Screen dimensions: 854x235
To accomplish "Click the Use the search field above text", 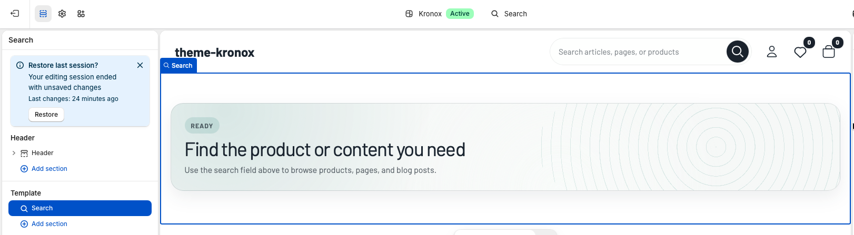I will point(310,170).
